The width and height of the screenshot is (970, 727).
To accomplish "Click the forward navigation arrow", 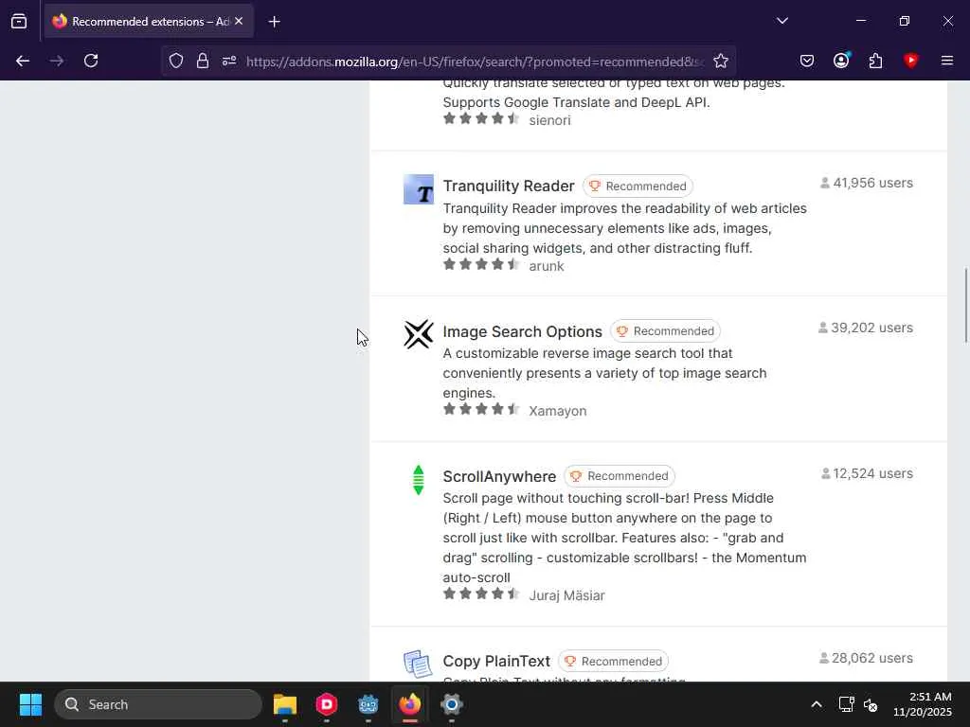I will [57, 61].
